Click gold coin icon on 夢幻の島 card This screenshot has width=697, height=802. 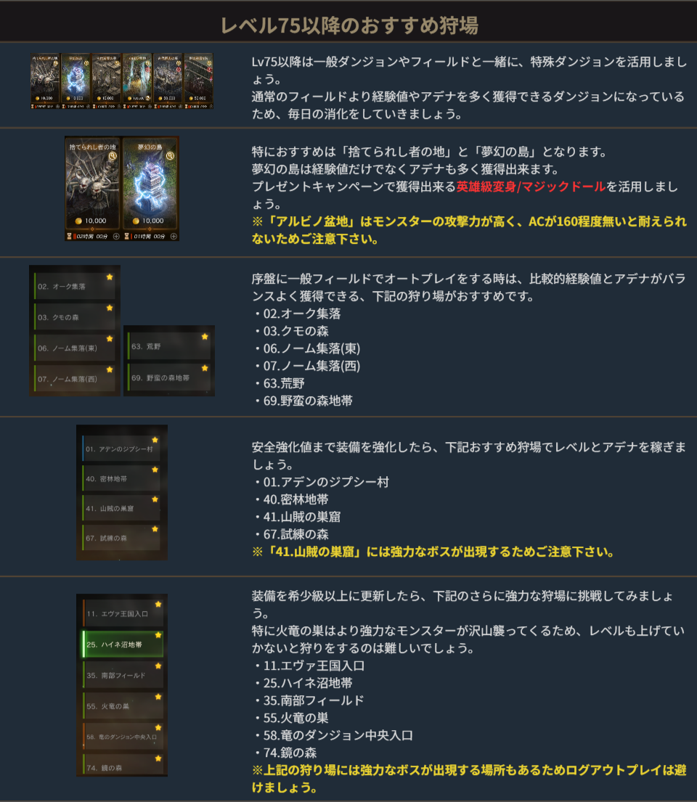click(x=136, y=221)
